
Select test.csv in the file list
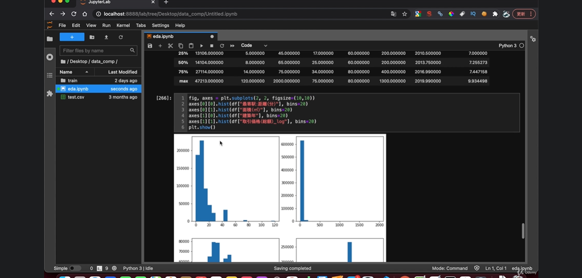(98, 97)
